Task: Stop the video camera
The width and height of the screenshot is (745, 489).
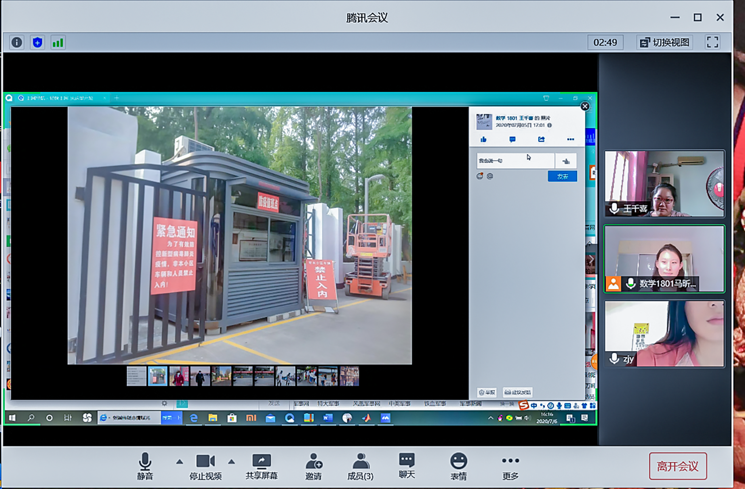Action: click(x=205, y=466)
